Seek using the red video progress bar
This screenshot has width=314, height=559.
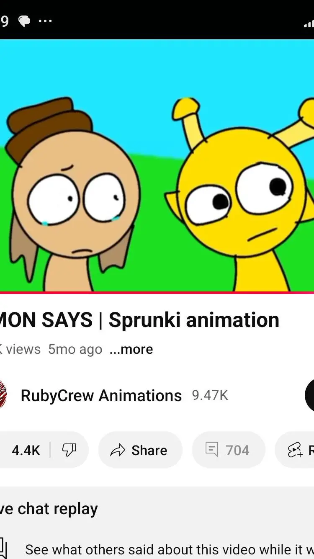[x=157, y=292]
